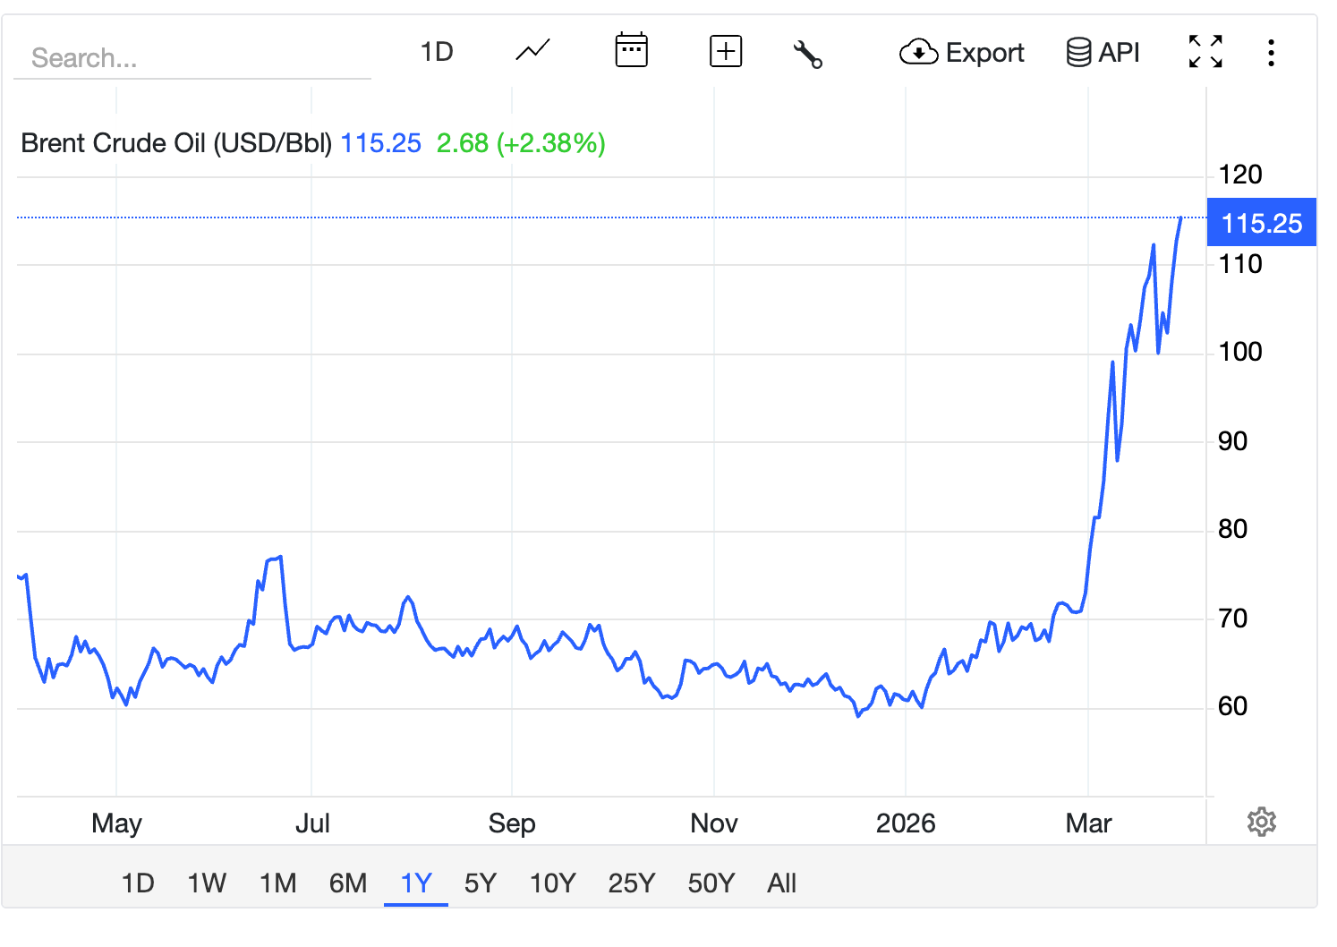Select the 5Y time range tab
The height and width of the screenshot is (947, 1337).
point(480,883)
